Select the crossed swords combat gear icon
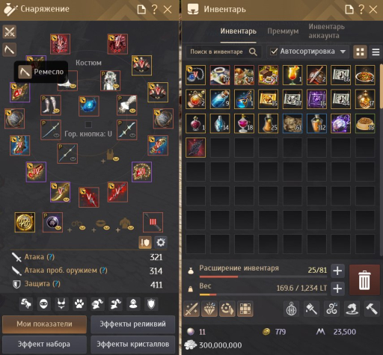This screenshot has width=383, height=355. coord(10,31)
